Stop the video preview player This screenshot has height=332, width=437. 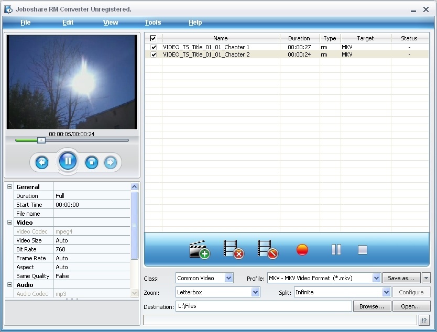click(92, 162)
